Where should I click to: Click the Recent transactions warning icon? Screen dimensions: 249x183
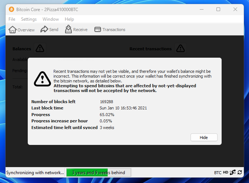pyautogui.click(x=181, y=48)
